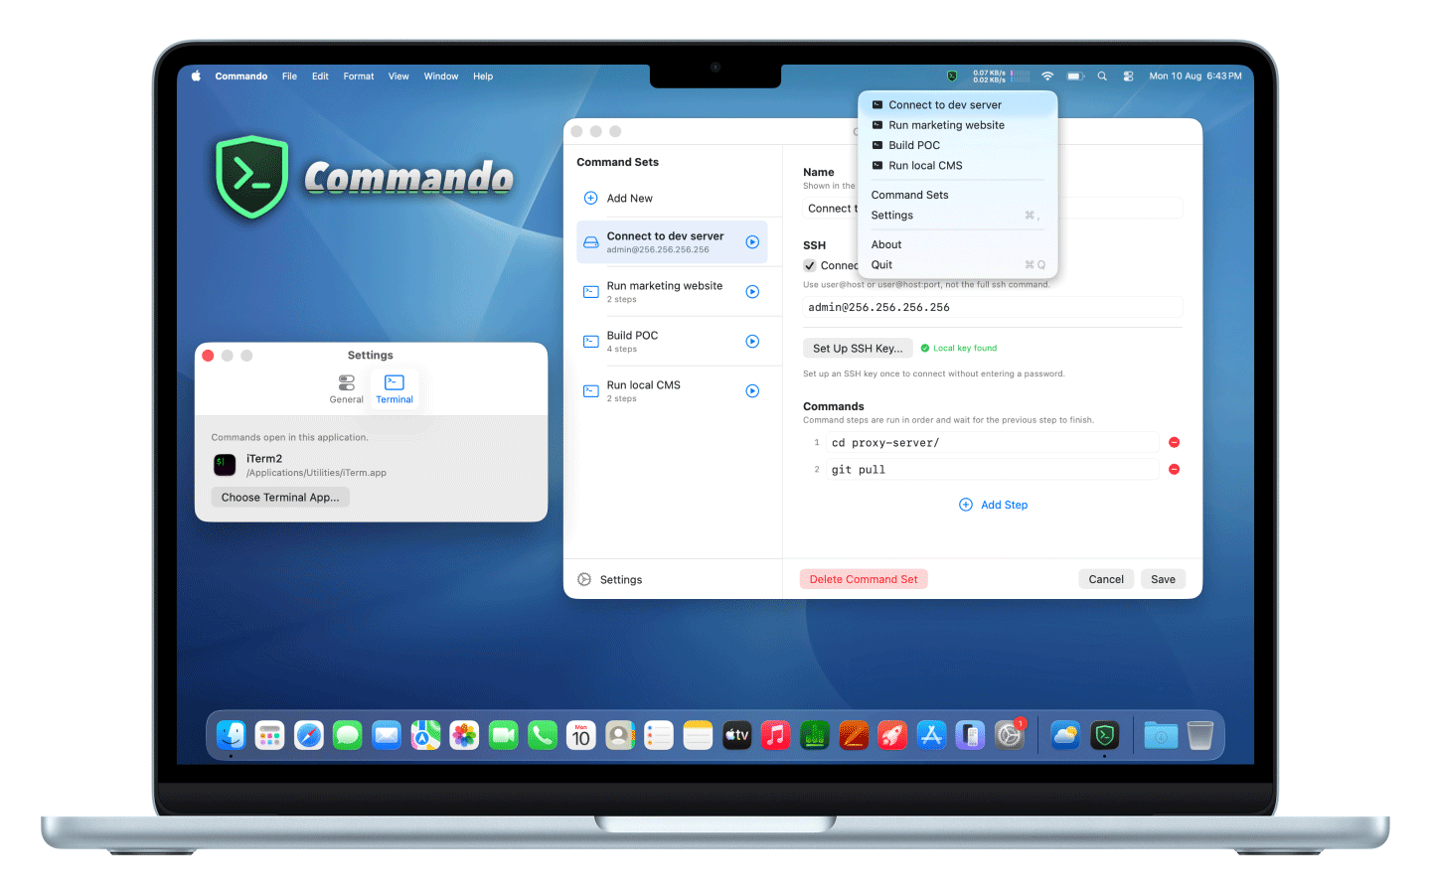Viewport: 1431px width, 894px height.
Task: Select 'Run local CMS' from the menu bar dropdown
Action: click(x=958, y=166)
